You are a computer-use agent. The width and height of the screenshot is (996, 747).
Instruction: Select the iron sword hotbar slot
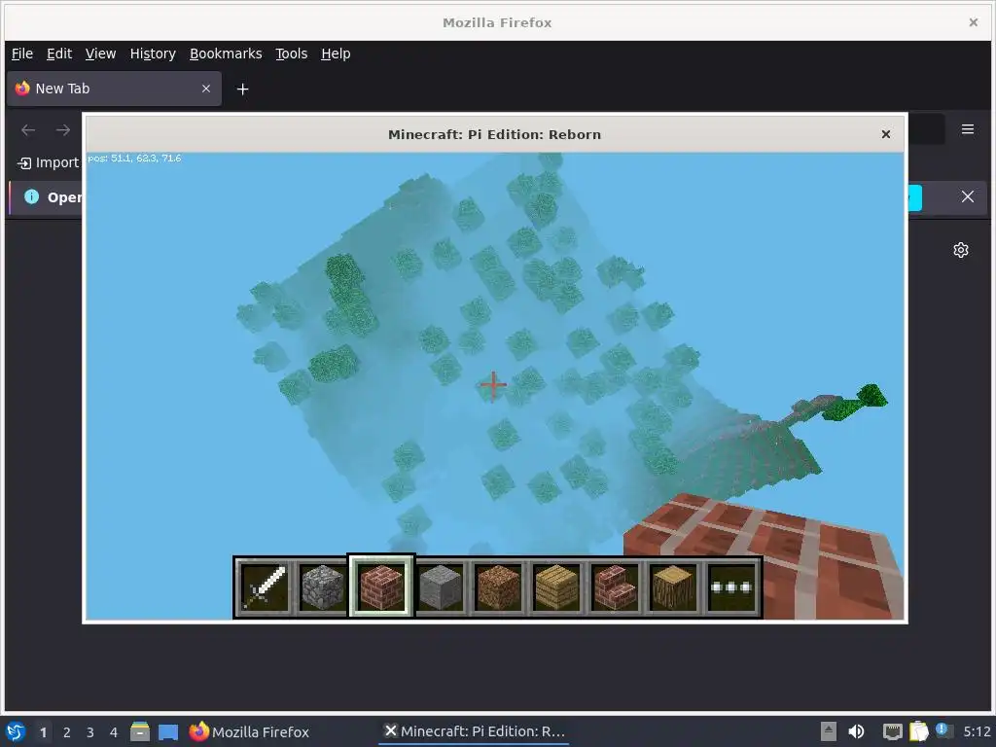point(264,587)
